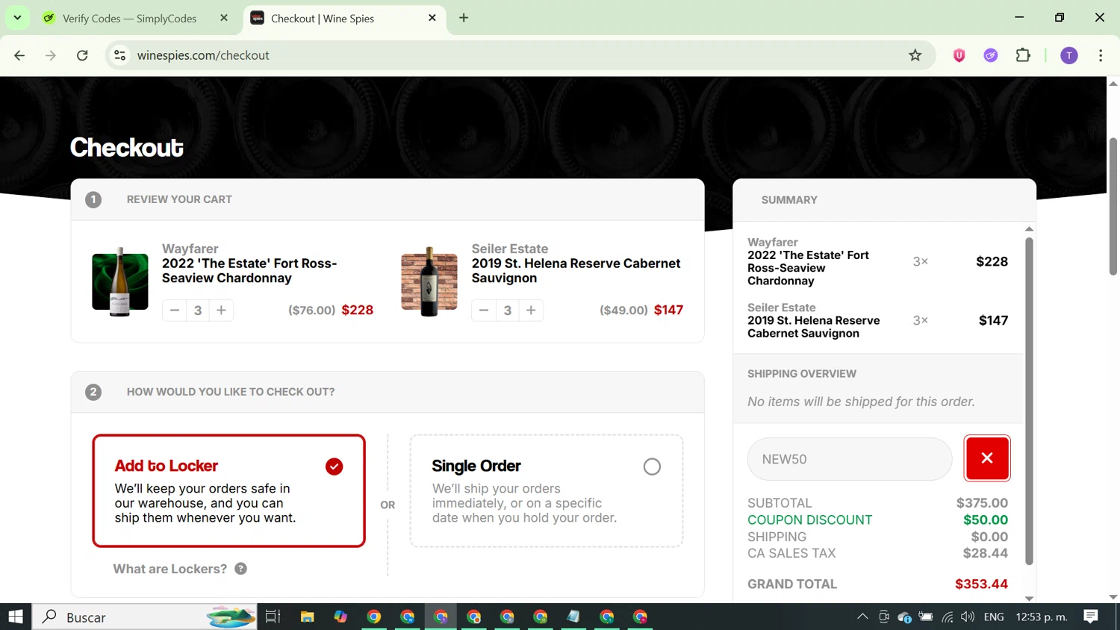1120x630 pixels.
Task: Open the Wi-Fi network tray icon
Action: pos(948,617)
